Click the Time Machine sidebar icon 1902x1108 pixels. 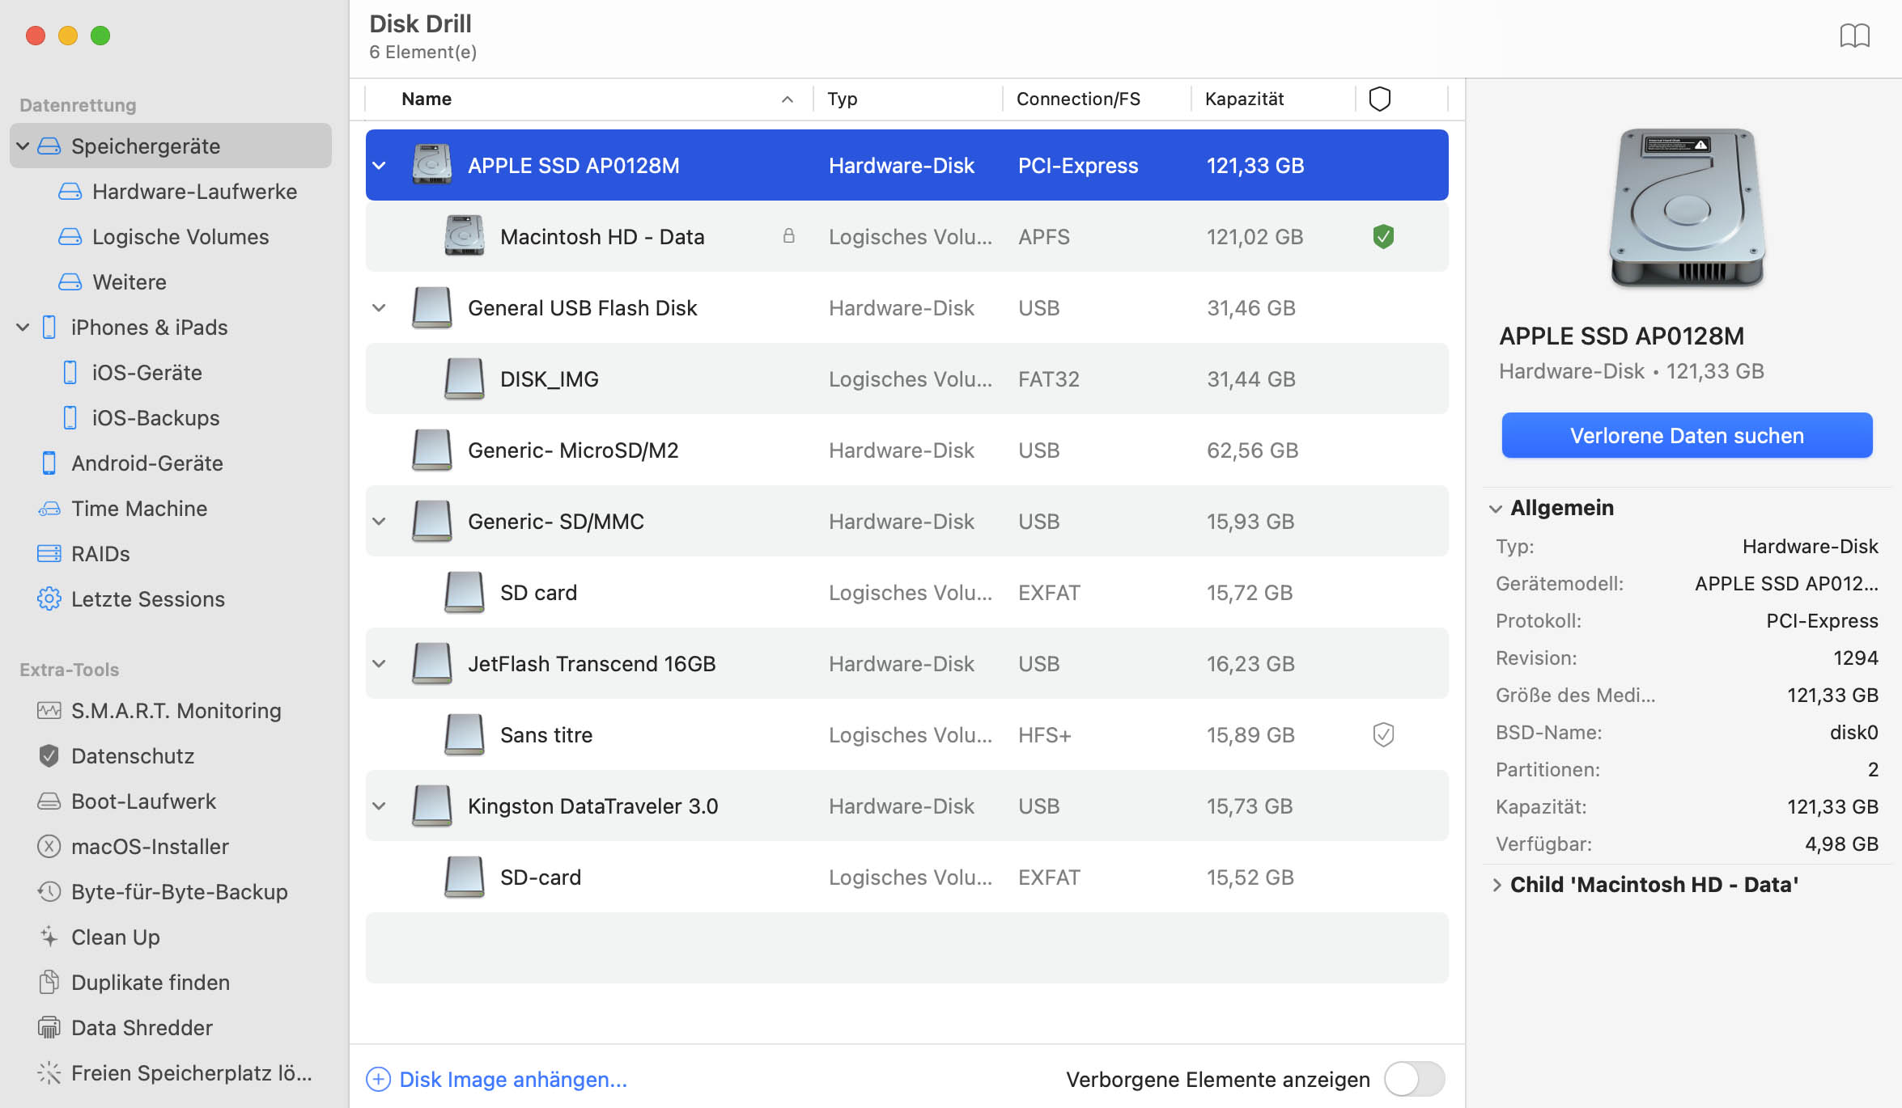tap(48, 508)
